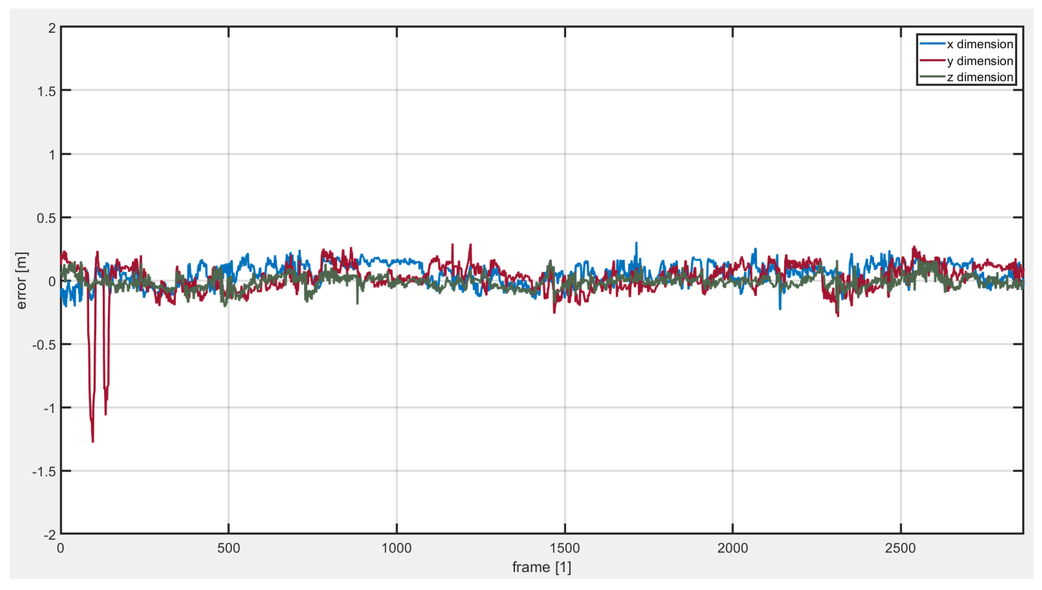Viewport: 1042px width, 590px height.
Task: Click the y-axis tick label '2'
Action: [52, 28]
